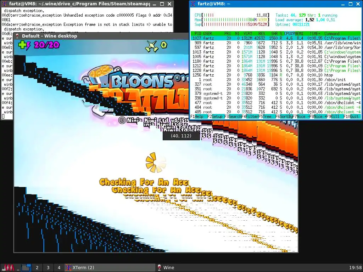Viewport: 363px width, 272px height.
Task: Click the Mem usage meter bar in htop
Action: (x=232, y=20)
